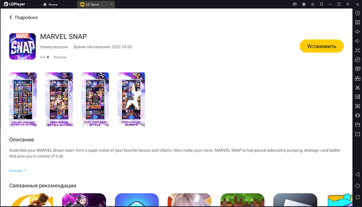Toggle fullscreen mode icon in sidebar
362x207 pixels.
[357, 50]
